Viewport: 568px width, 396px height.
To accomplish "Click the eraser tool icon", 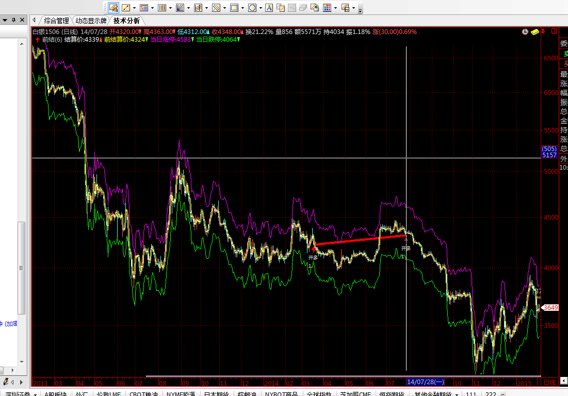I will 303,8.
